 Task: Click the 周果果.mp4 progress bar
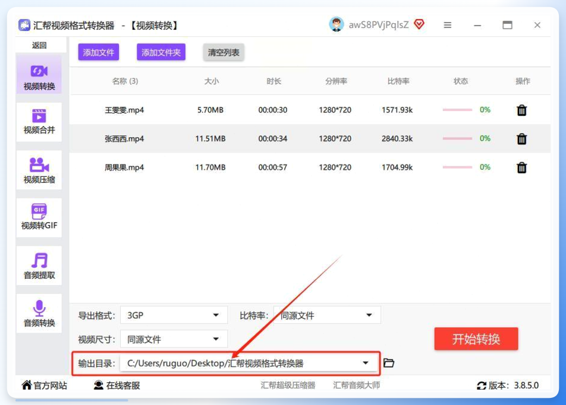457,167
